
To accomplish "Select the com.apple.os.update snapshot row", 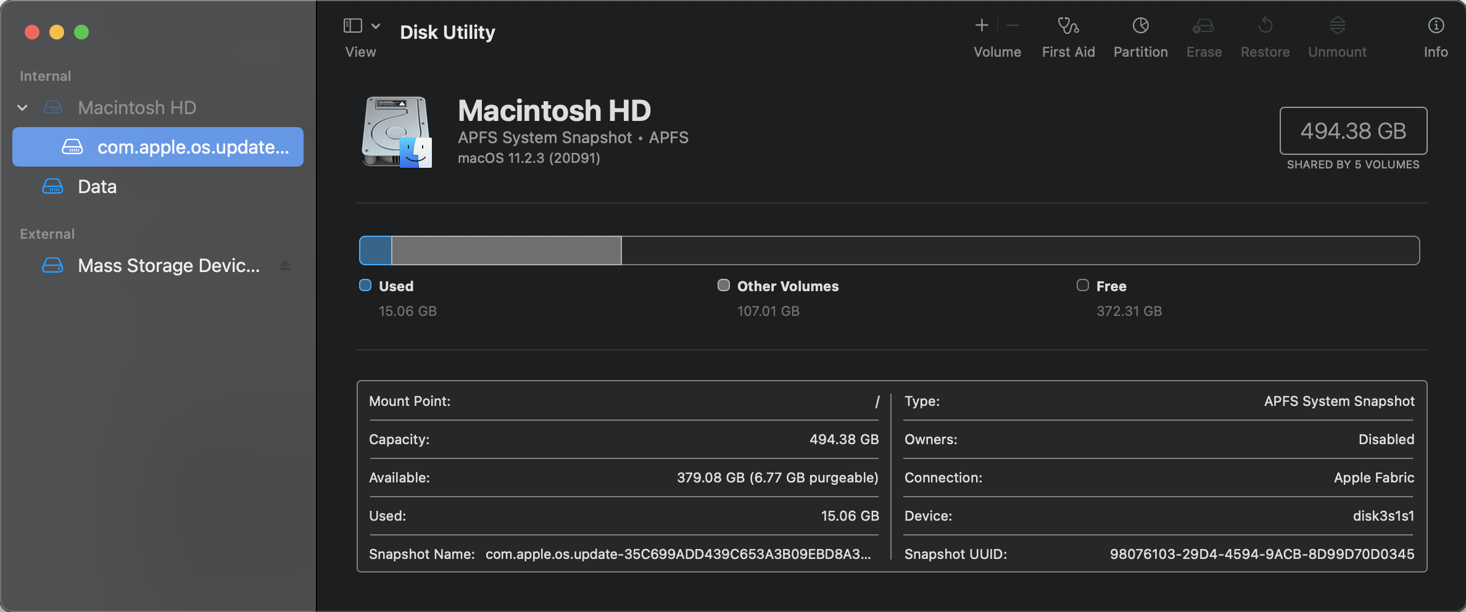I will coord(158,147).
